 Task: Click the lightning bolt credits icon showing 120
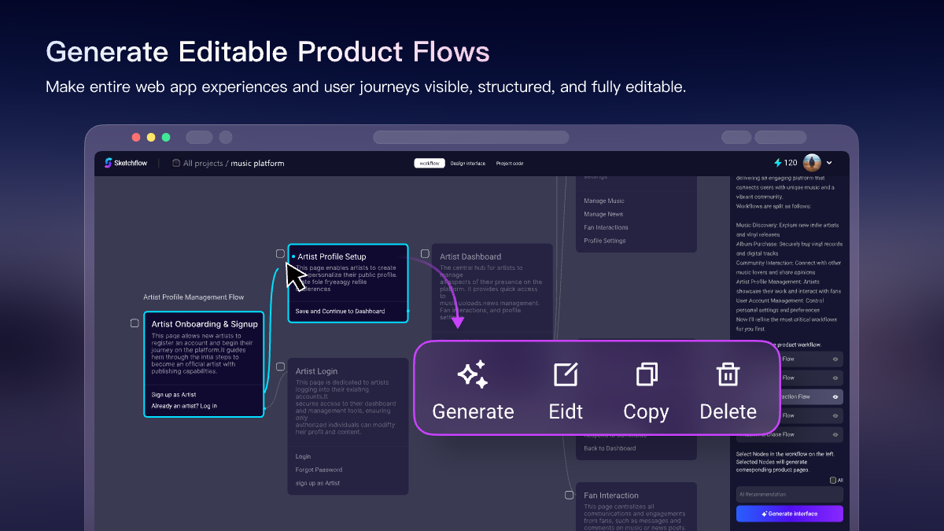click(778, 163)
